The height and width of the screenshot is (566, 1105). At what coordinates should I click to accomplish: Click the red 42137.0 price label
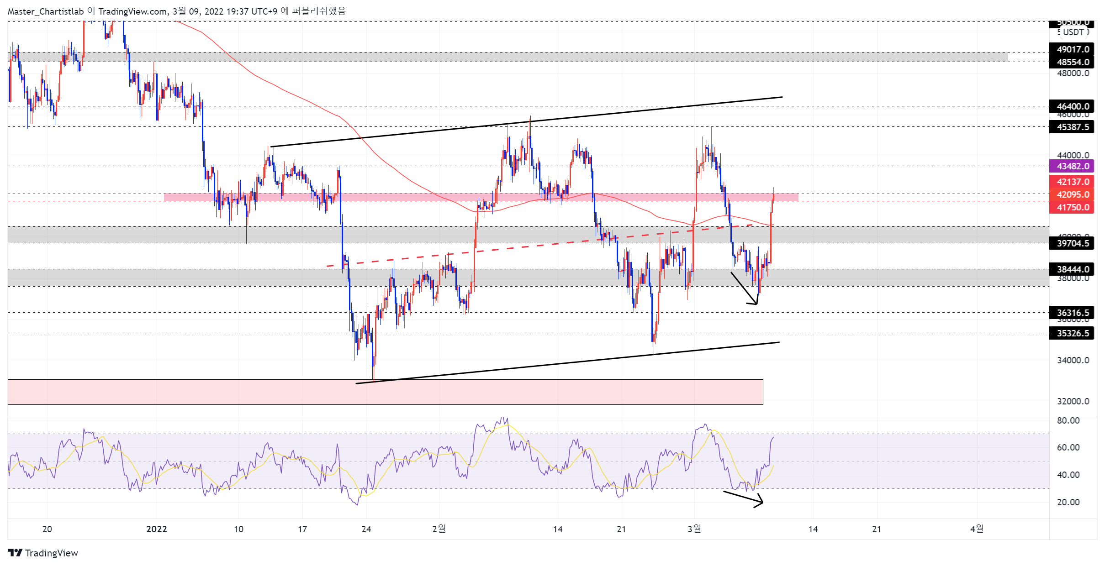(1072, 182)
